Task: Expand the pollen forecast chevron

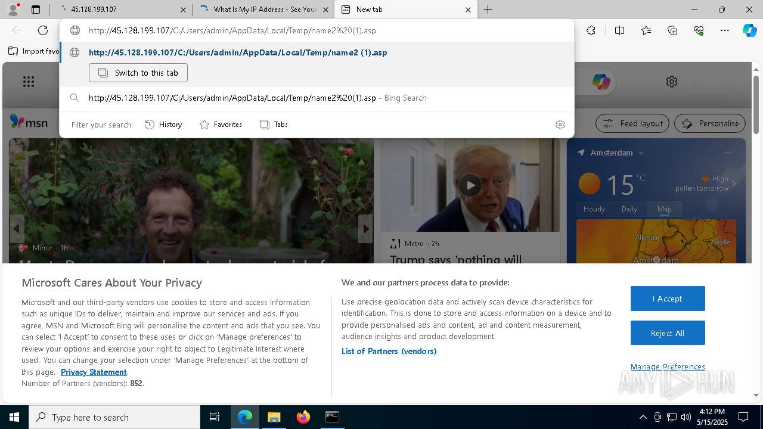Action: 734,184
